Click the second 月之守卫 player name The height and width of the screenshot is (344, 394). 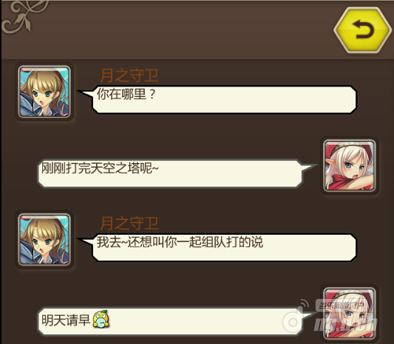[129, 223]
